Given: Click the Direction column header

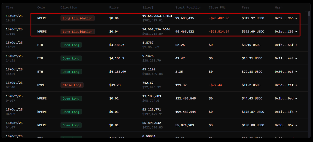Looking at the screenshot, I should tap(69, 8).
